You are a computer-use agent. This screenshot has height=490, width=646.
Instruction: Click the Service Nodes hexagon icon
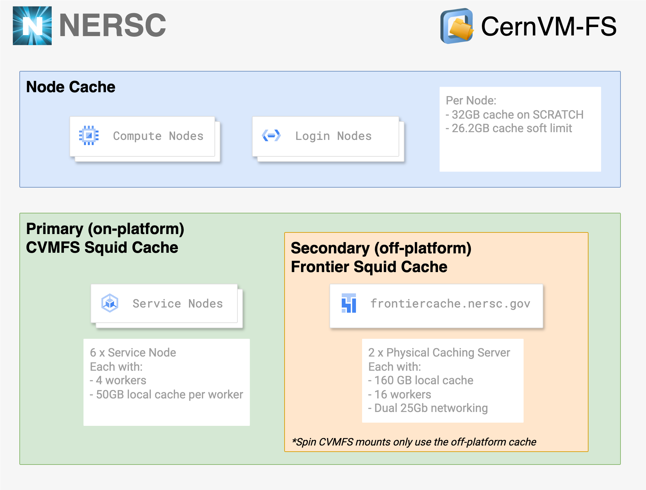pos(110,303)
